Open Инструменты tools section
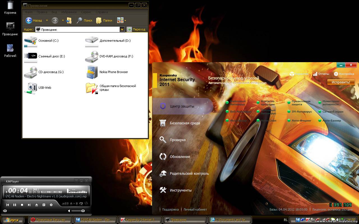 (176, 190)
